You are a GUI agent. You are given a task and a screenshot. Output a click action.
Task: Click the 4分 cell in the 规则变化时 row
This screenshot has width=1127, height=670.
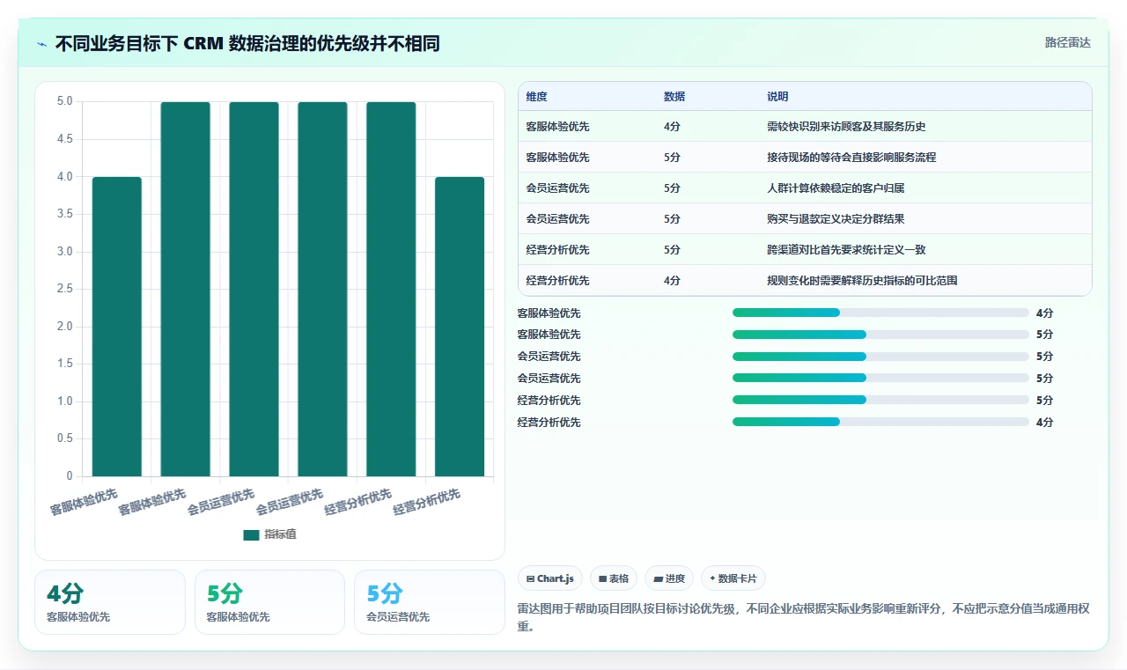pos(672,281)
